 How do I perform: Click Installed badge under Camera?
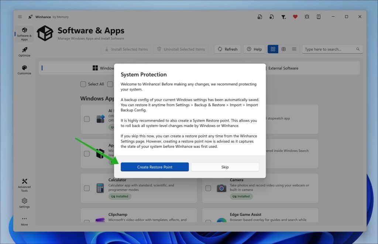coord(241,196)
